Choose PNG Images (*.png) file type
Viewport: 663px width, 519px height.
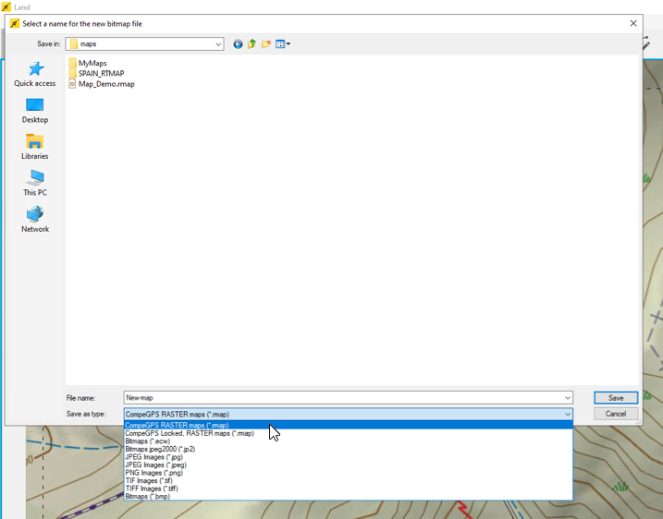point(153,473)
